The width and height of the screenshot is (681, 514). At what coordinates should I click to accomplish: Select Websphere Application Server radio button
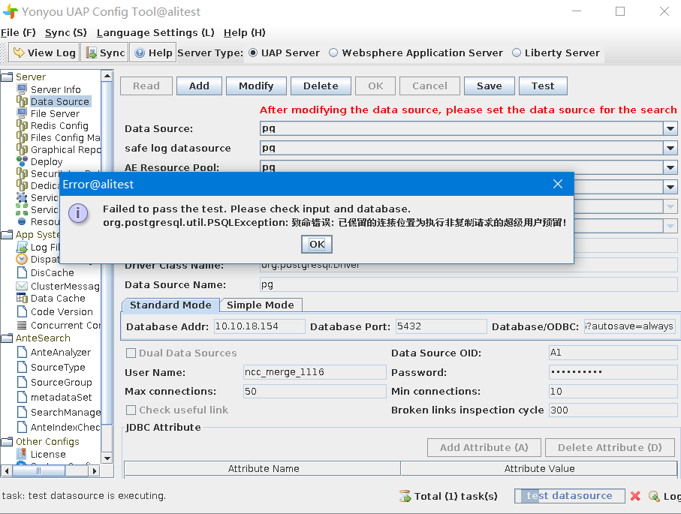click(333, 53)
